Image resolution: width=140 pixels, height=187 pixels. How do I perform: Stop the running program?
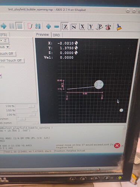19,26
